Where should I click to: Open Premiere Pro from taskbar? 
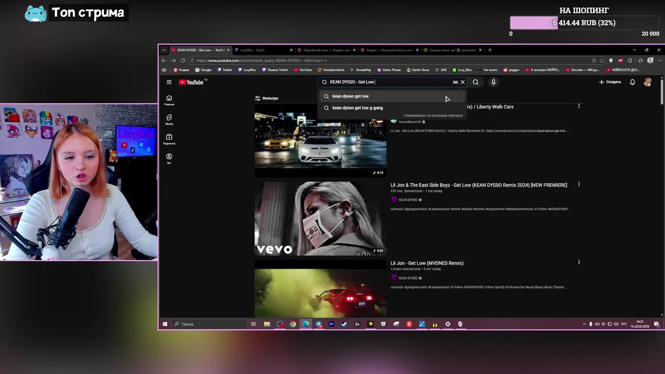[331, 324]
